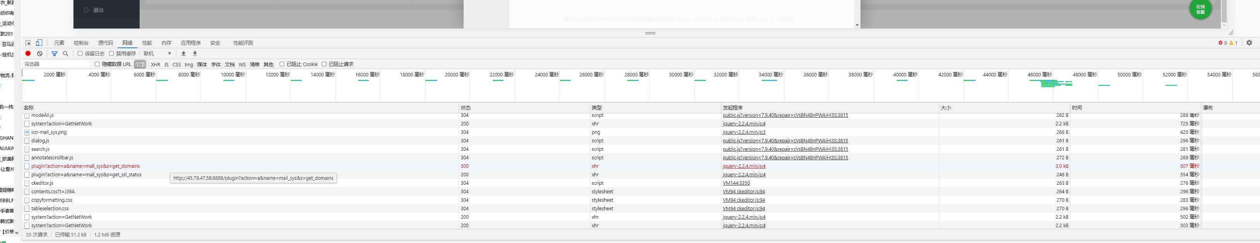Viewport: 1260px width, 243px height.
Task: Open the 联机 throttling dropdown
Action: point(157,54)
